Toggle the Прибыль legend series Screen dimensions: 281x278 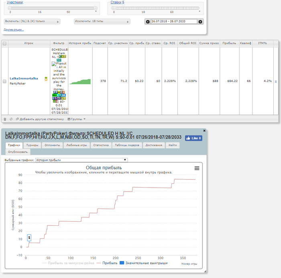click(107, 263)
